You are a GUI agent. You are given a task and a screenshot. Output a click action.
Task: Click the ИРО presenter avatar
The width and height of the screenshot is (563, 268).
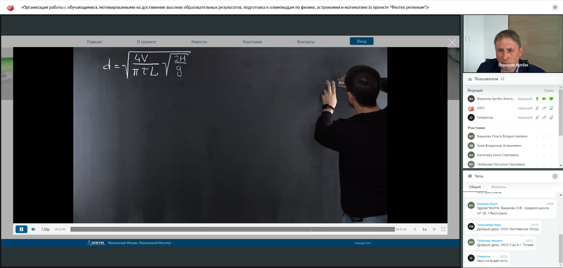471,108
